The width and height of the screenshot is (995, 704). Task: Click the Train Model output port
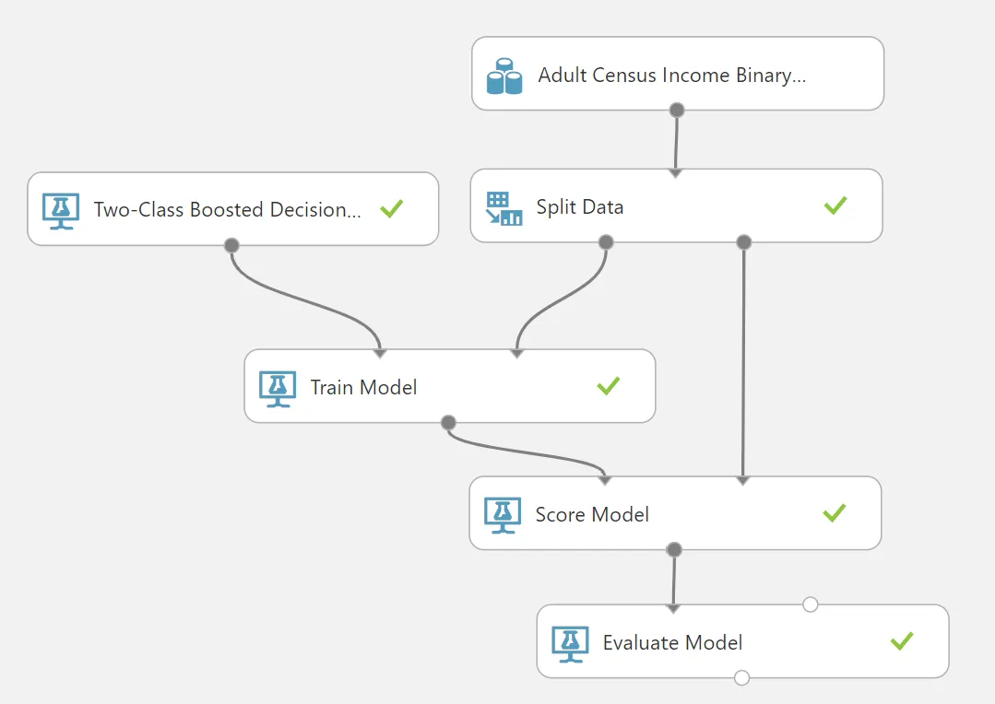click(x=449, y=422)
